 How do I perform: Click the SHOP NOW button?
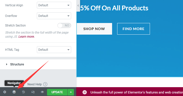94,29
